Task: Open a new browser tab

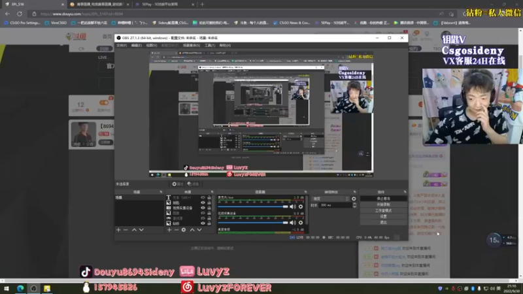Action: point(202,5)
